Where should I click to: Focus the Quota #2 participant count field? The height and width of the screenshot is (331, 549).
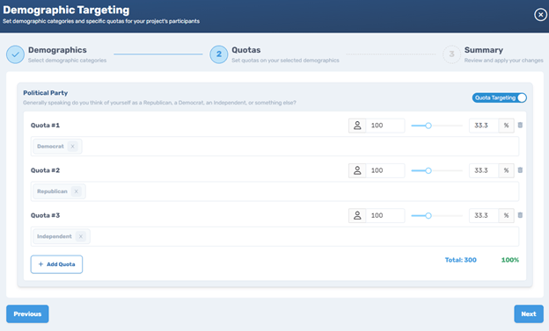click(385, 170)
